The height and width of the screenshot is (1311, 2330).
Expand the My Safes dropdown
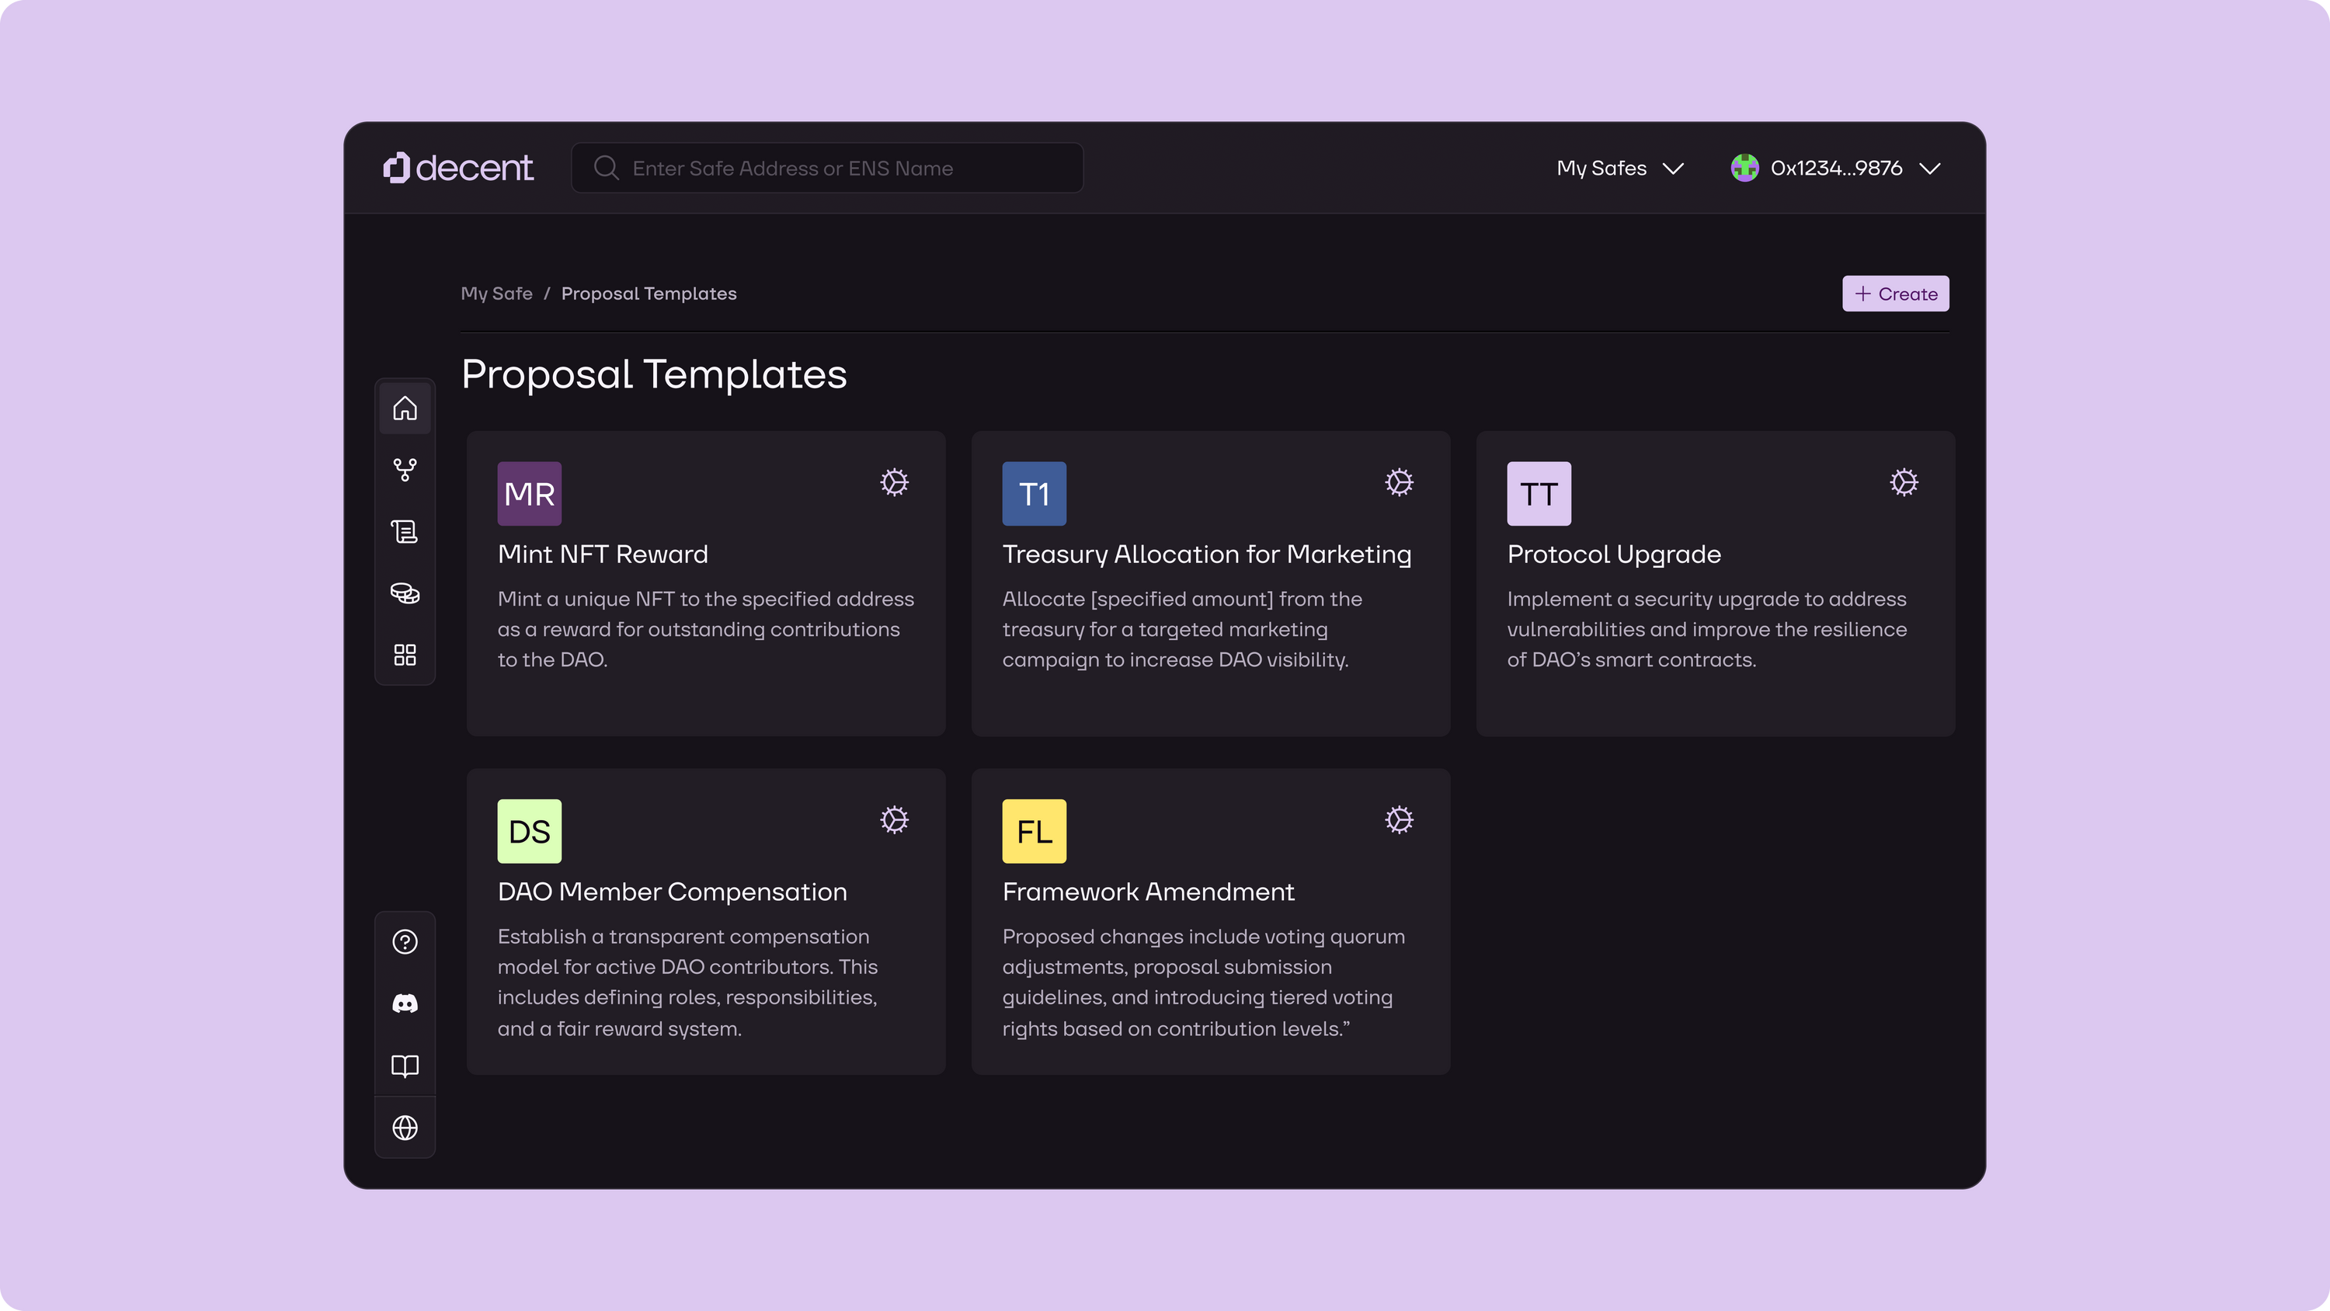coord(1619,169)
